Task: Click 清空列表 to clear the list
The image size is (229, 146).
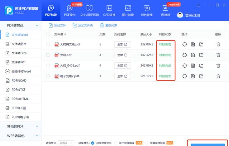Action: pos(108,25)
